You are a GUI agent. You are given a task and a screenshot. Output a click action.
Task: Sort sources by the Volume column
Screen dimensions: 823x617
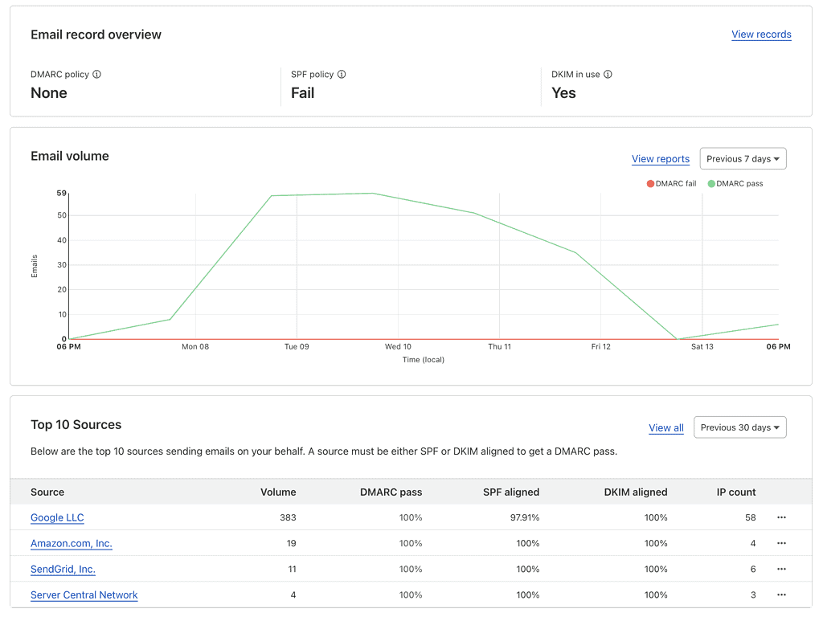coord(278,492)
